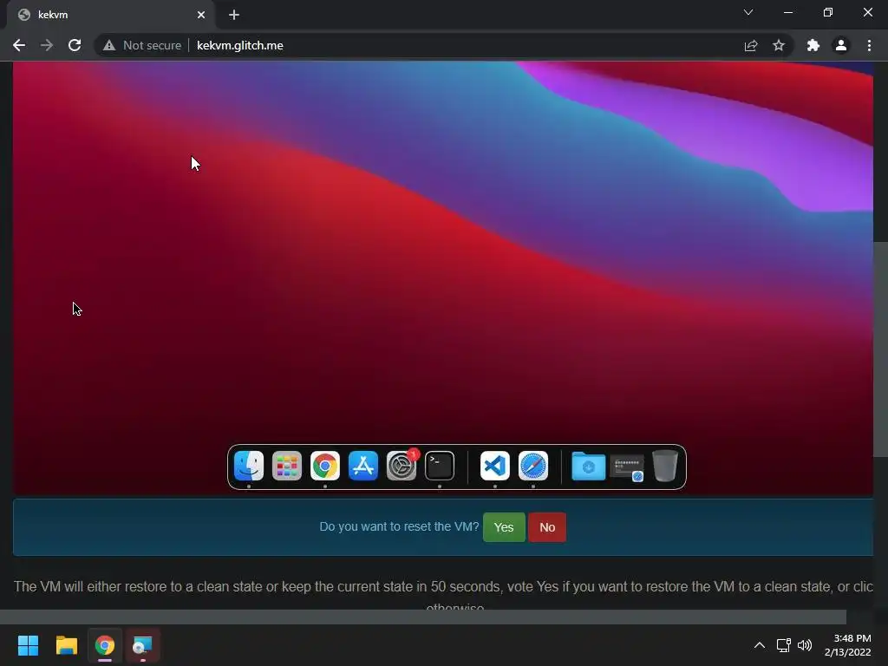Viewport: 888px width, 666px height.
Task: Click the horizontal scrollbar at page bottom
Action: [x=423, y=617]
